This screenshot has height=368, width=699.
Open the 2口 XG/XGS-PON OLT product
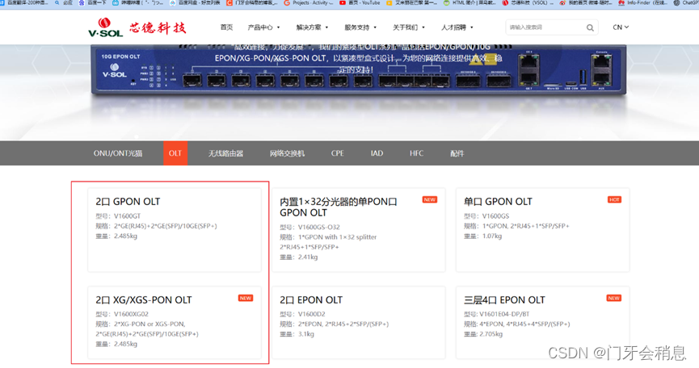tap(175, 323)
